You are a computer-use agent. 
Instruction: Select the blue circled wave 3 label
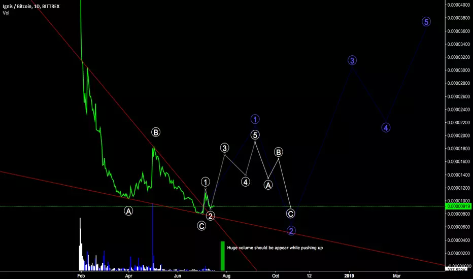click(x=352, y=60)
